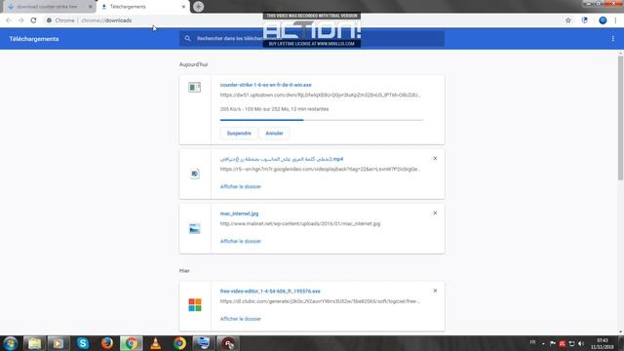Click the mallnet.net source URL

click(x=300, y=223)
